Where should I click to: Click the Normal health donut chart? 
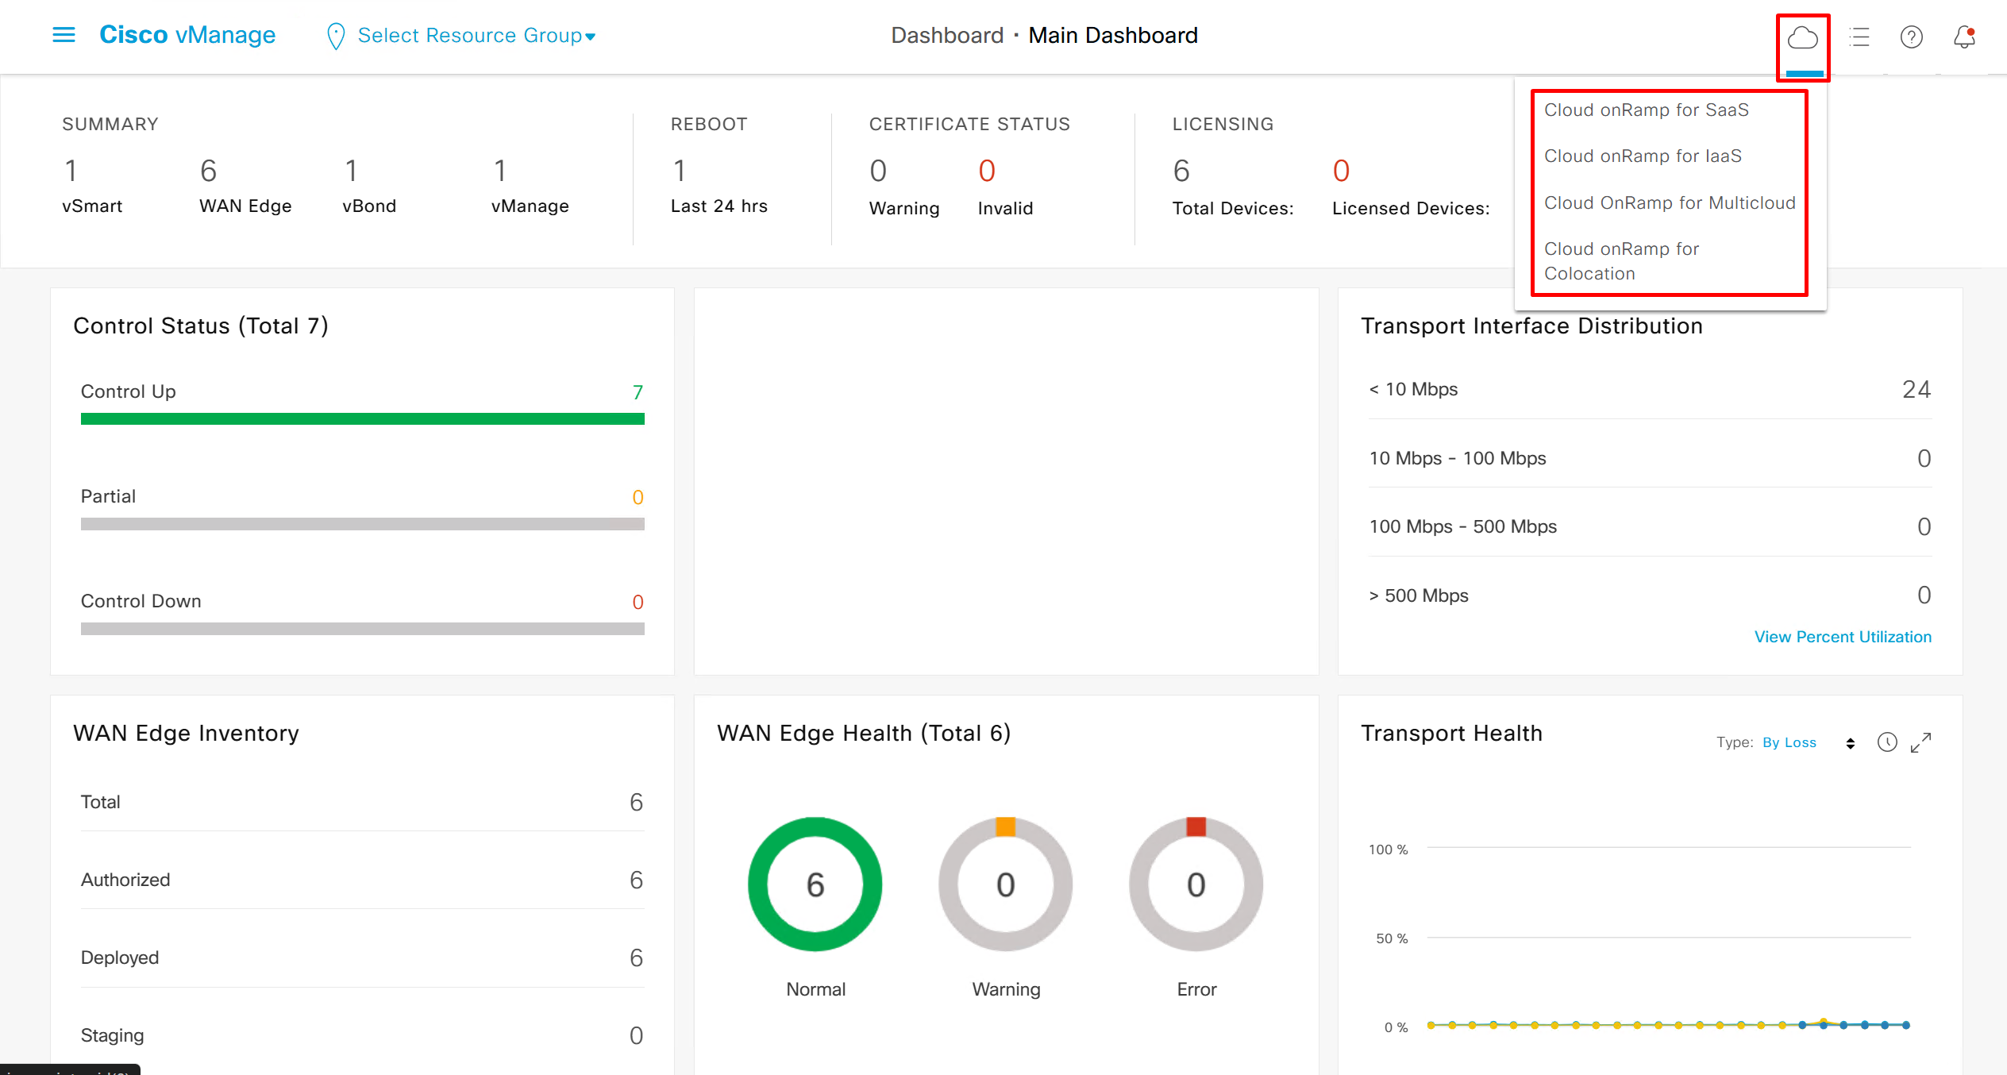point(815,884)
